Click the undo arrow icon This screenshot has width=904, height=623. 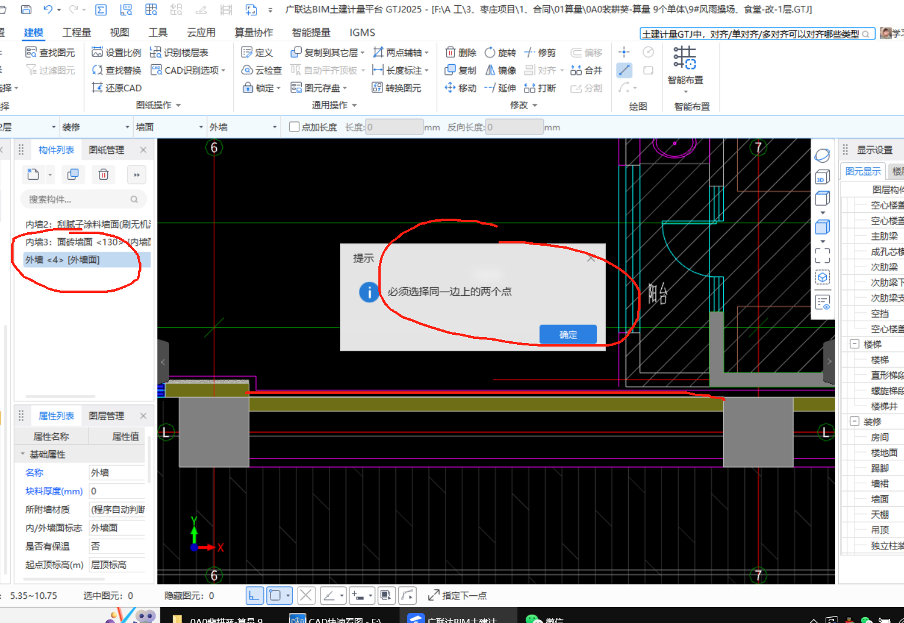coord(48,9)
